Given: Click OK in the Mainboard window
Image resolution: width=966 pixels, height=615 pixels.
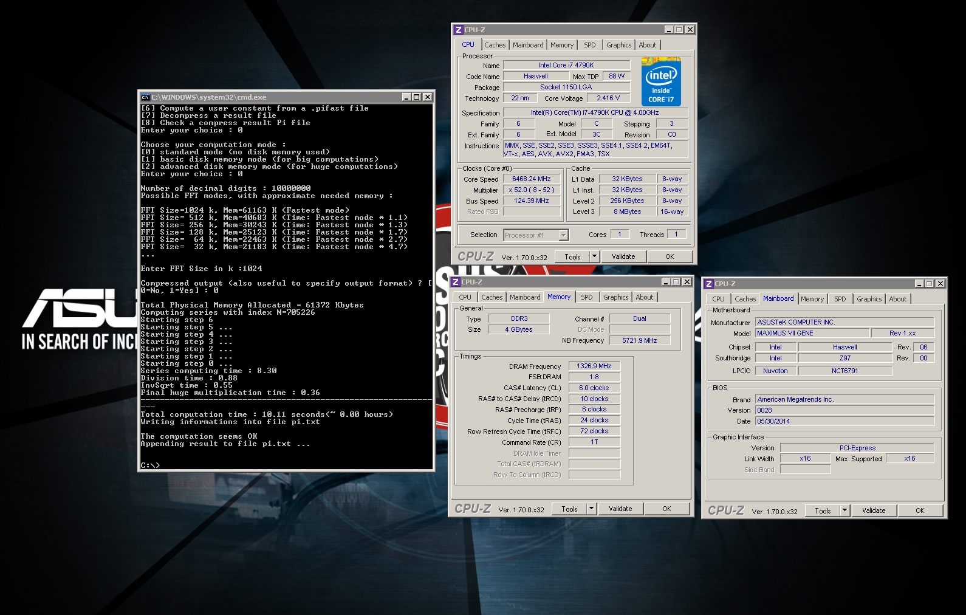Looking at the screenshot, I should pos(920,510).
